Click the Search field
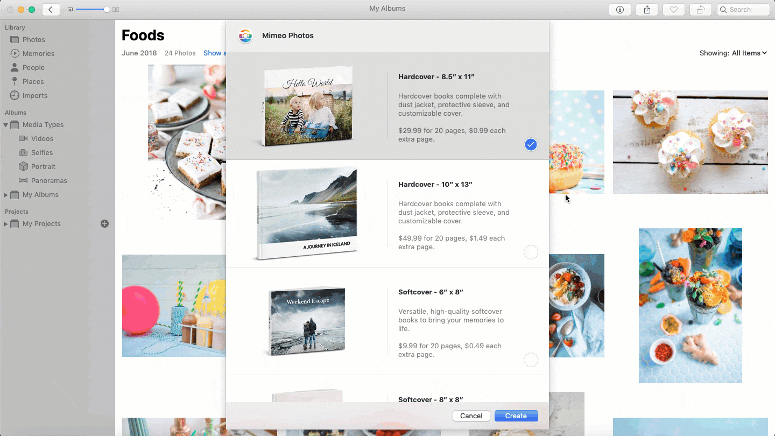The image size is (775, 436). click(x=743, y=10)
